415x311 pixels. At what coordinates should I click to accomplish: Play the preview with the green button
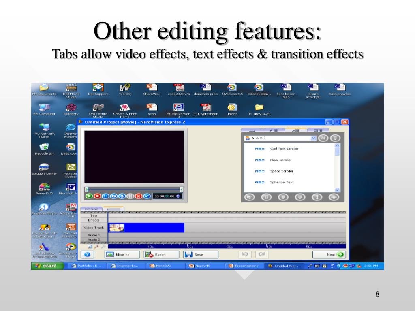click(x=89, y=196)
